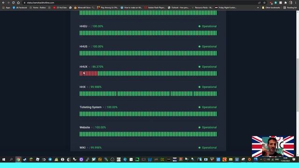Click the red outage segment in HHUX bar
This screenshot has width=299, height=168.
pos(88,73)
